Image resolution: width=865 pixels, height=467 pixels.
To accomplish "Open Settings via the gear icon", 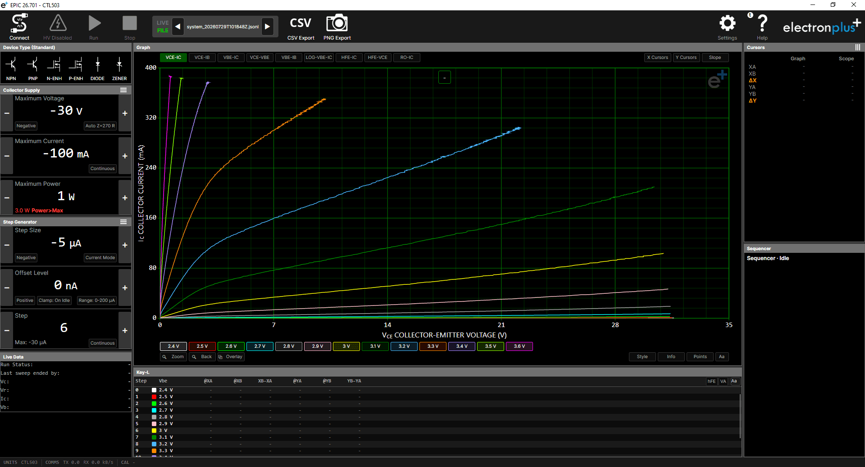I will (727, 23).
